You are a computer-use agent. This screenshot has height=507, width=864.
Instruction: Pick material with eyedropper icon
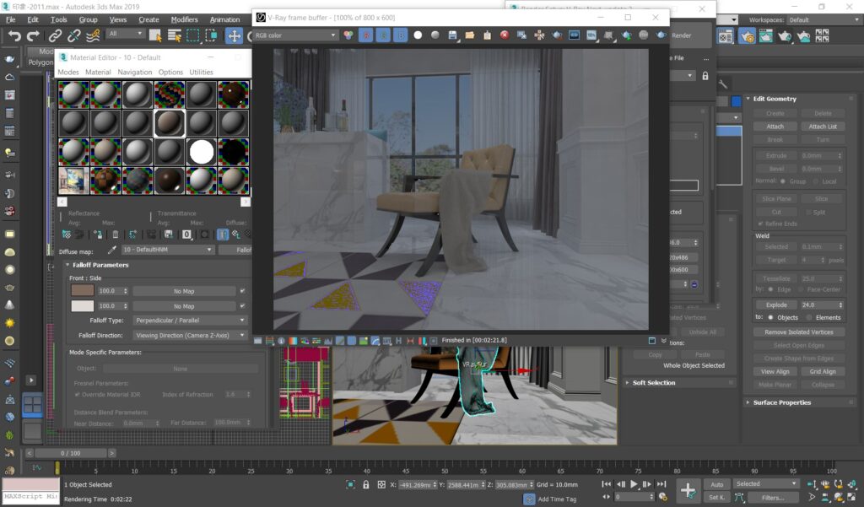pos(112,250)
